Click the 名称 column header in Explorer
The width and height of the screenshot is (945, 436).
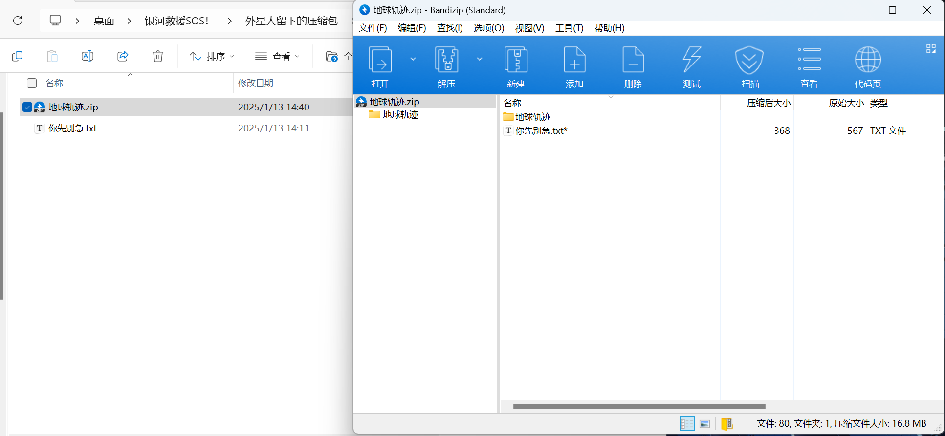[x=54, y=83]
